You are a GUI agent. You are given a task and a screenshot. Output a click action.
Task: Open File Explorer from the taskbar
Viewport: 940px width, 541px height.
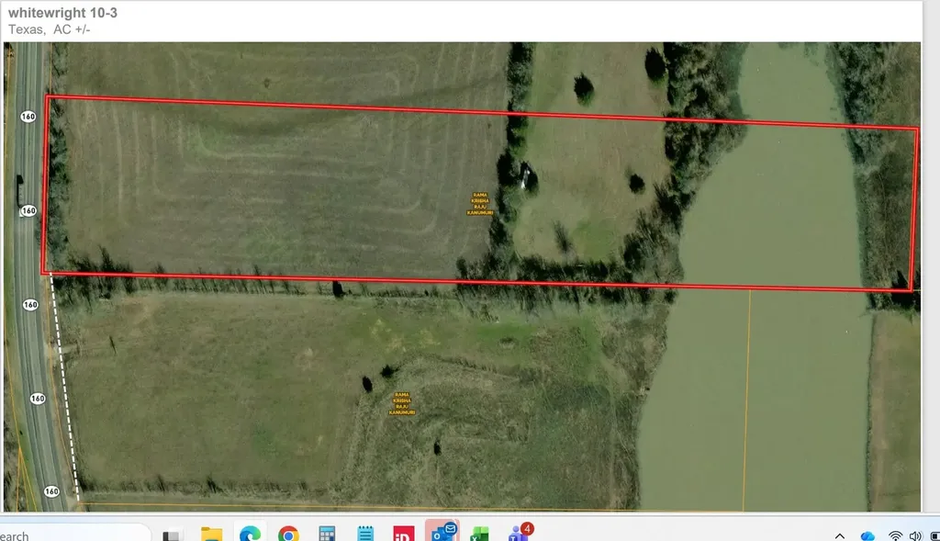coord(211,534)
